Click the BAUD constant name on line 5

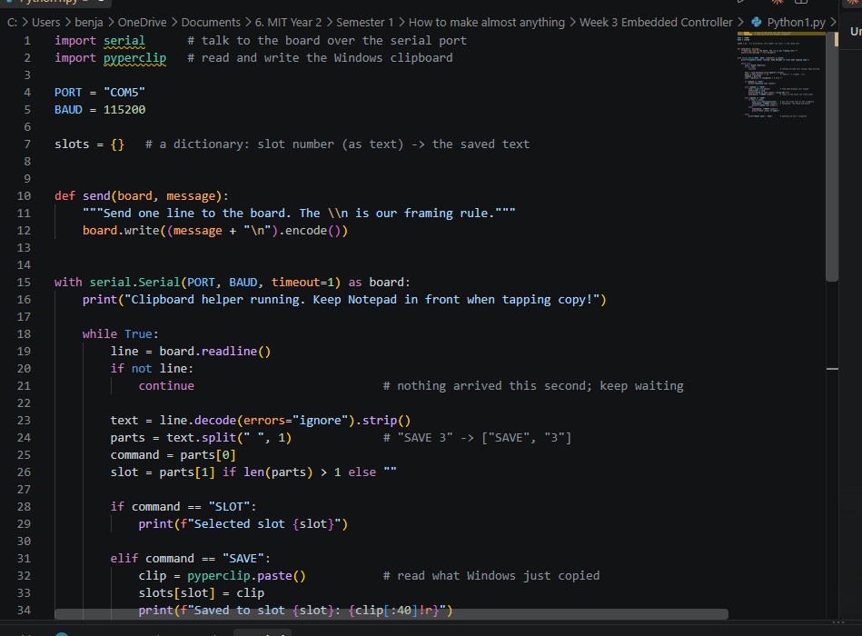pos(68,109)
